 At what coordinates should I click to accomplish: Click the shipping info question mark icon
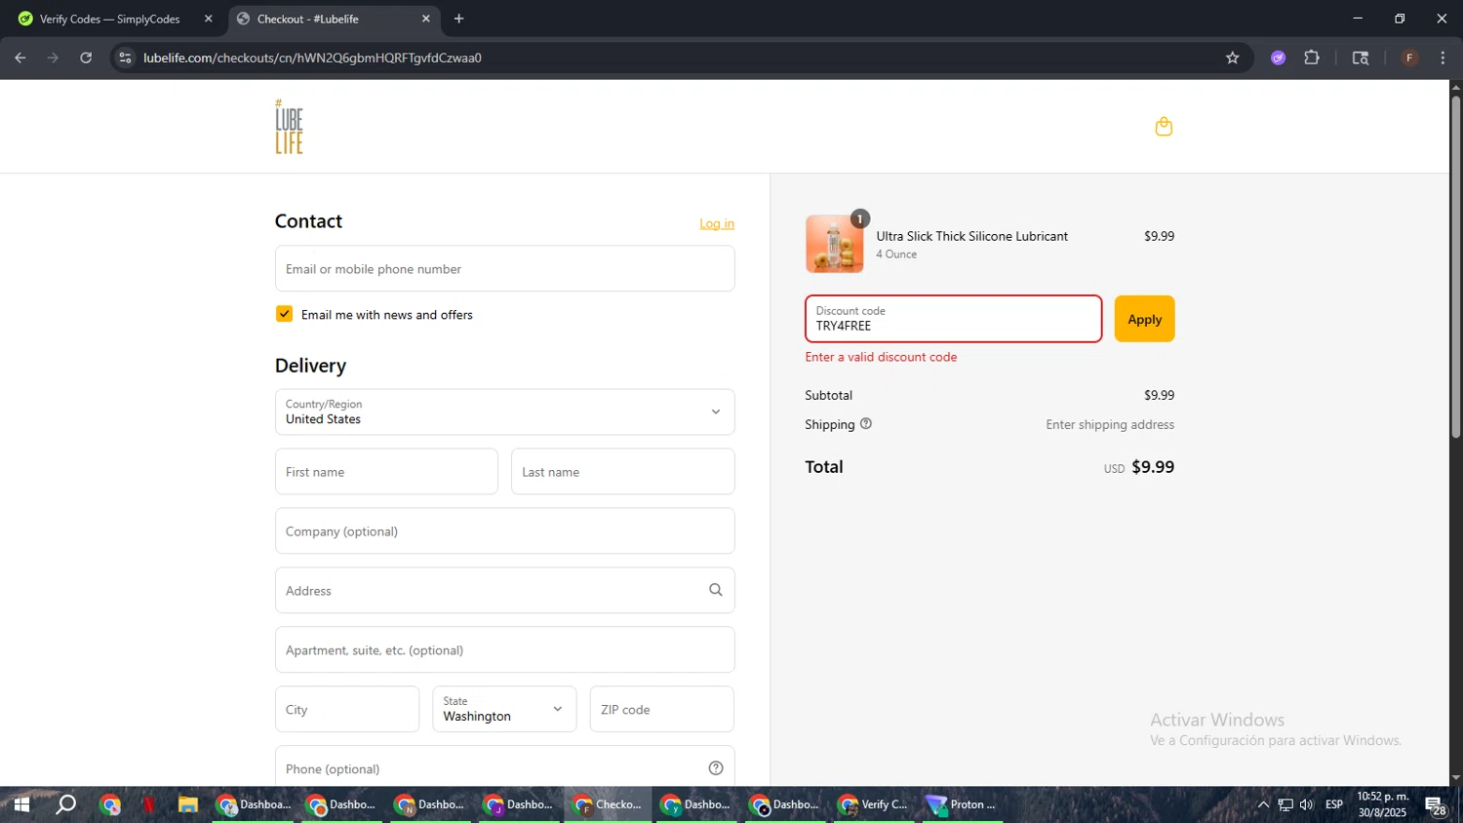pos(866,424)
